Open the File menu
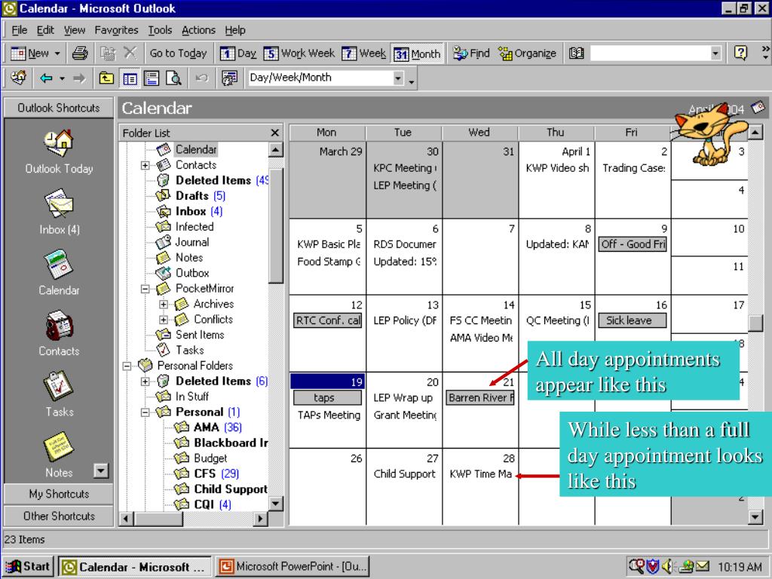 19,30
